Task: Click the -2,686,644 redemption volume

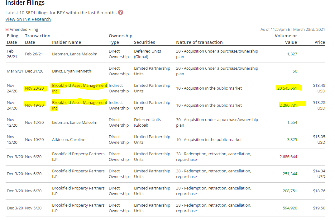Action: click(x=288, y=157)
